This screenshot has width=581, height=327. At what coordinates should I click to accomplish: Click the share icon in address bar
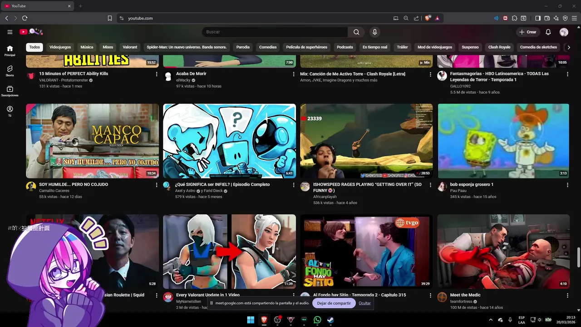[416, 18]
